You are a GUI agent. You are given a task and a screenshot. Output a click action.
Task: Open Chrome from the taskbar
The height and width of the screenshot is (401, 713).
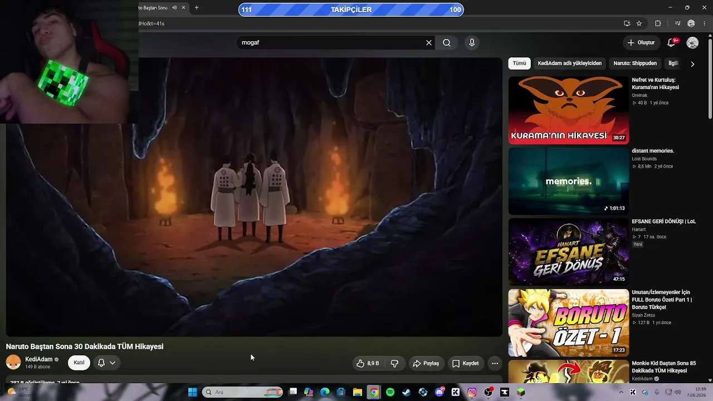coord(374,392)
